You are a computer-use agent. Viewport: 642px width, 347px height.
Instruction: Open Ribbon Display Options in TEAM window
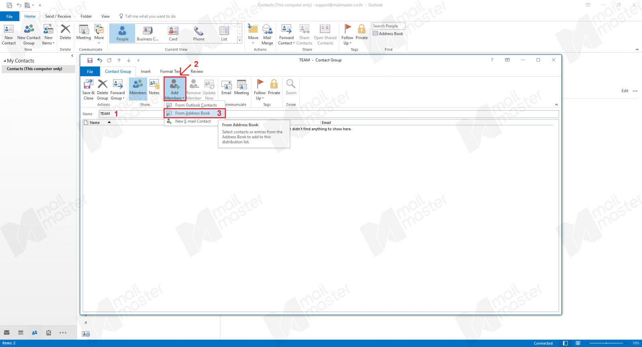[x=507, y=60]
